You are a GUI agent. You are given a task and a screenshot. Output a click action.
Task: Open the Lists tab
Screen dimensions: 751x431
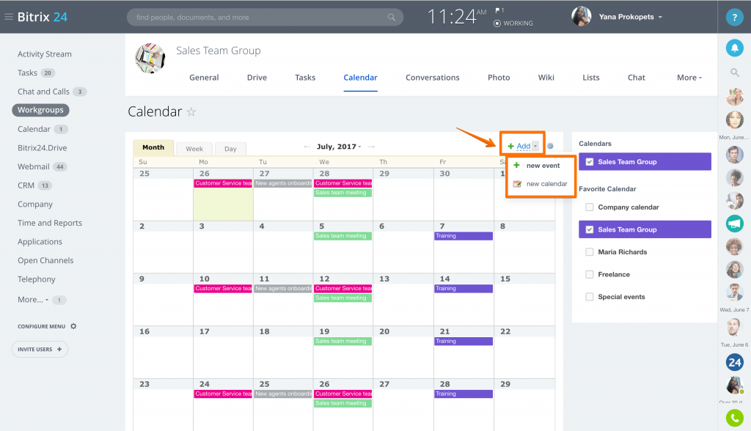pos(591,78)
